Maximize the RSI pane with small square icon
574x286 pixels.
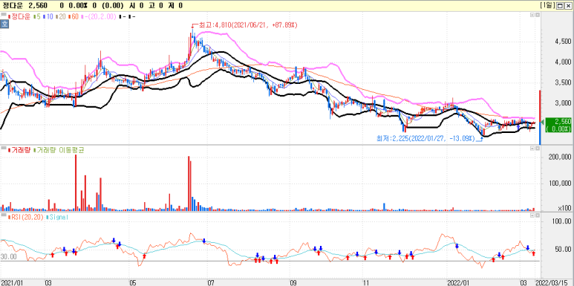pyautogui.click(x=532, y=215)
